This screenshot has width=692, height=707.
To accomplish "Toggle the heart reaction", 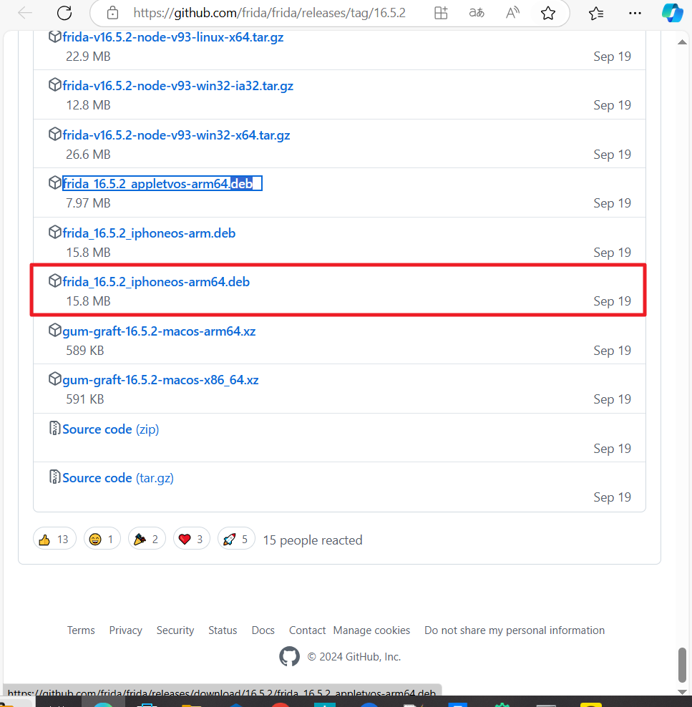I will coord(192,539).
